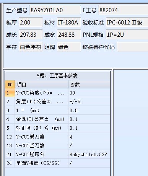Click the 成宽 field 248.88
Screen dimensions: 148x176
pyautogui.click(x=69, y=34)
